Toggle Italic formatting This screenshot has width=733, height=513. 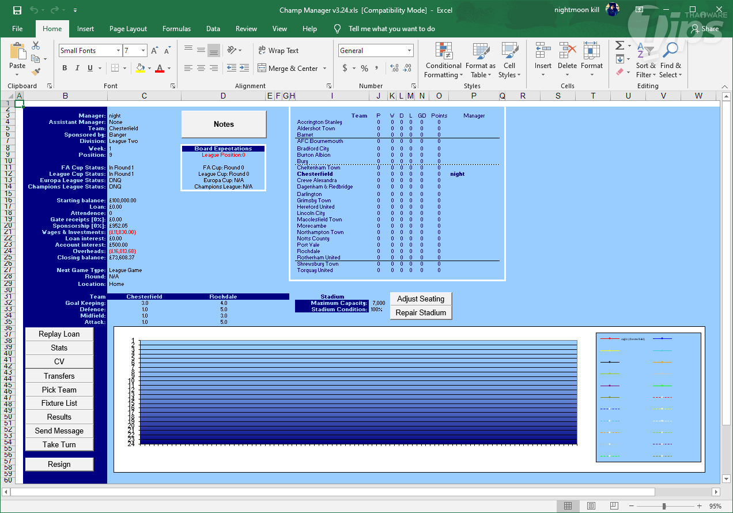77,68
